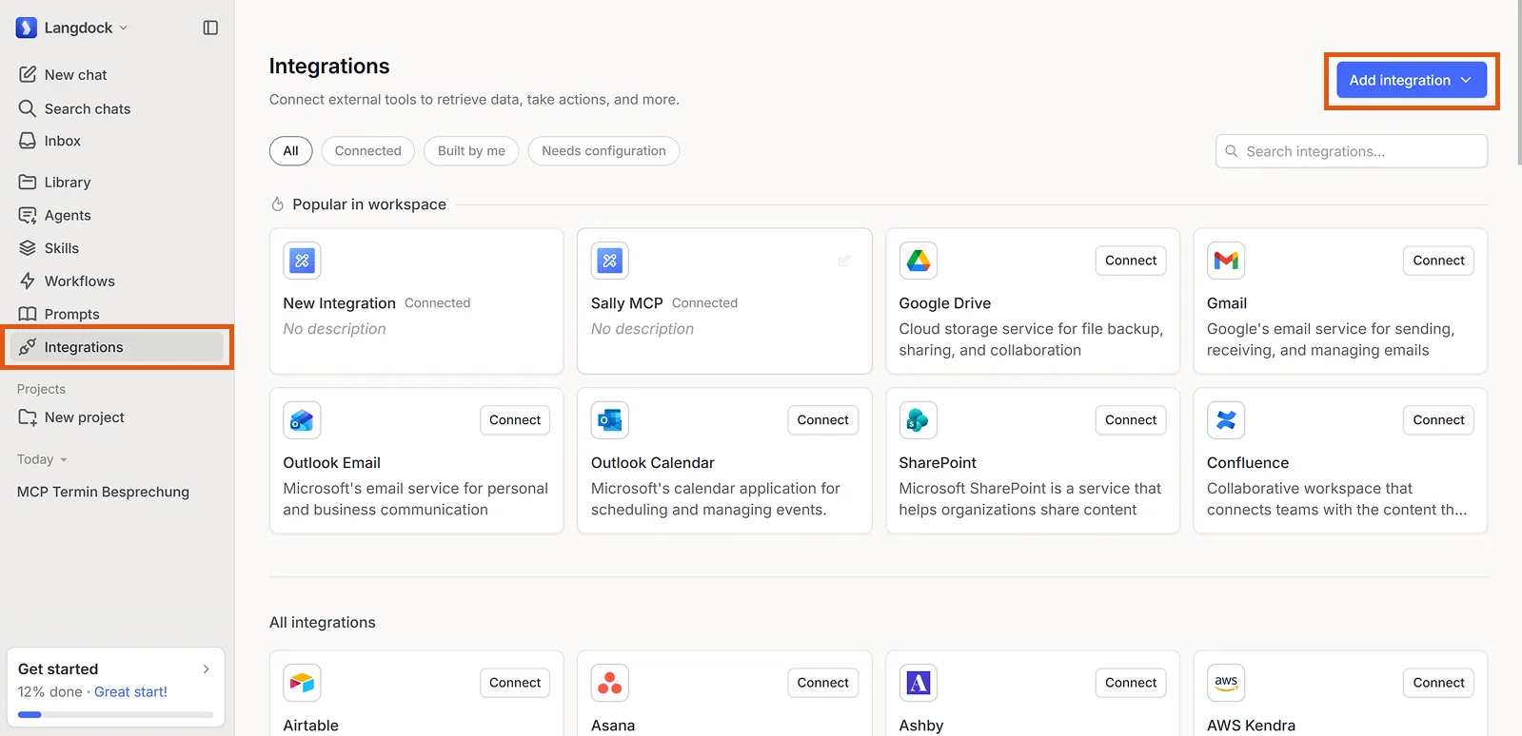
Task: Open the New Integration card title
Action: click(x=339, y=303)
